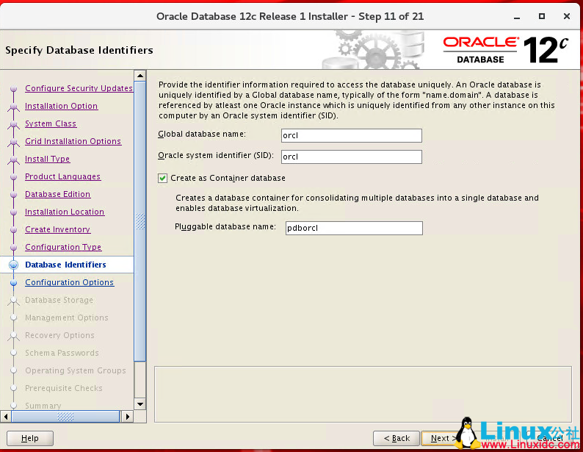Jump to Grid Installation Options step
Viewport: 583px width, 452px height.
[x=73, y=141]
